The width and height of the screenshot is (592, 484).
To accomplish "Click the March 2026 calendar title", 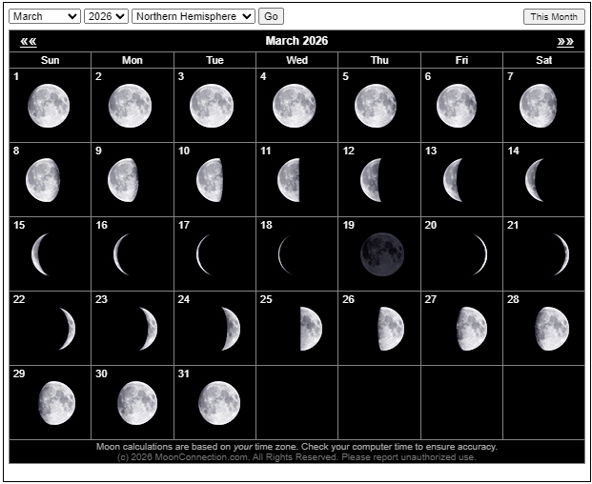I will click(296, 41).
